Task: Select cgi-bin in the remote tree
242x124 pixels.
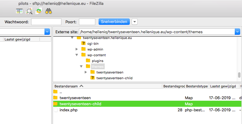Action: 93,44
